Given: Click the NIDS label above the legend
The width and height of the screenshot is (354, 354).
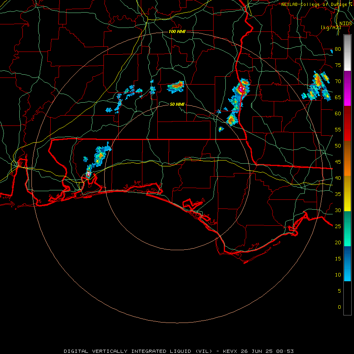Looking at the screenshot, I should click(345, 24).
